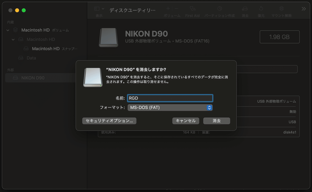
Task: Click the 名前 text field containing RGD
Action: pos(170,98)
